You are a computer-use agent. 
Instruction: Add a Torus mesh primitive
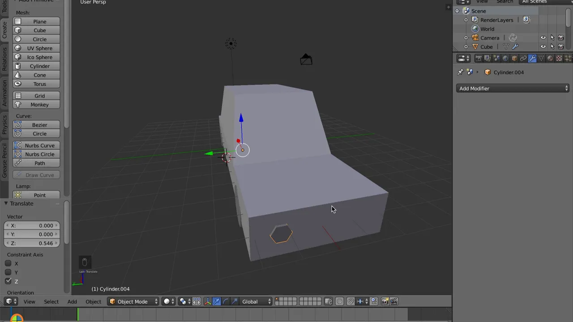36,84
